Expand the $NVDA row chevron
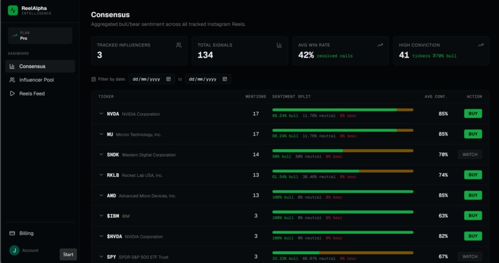 [x=101, y=236]
